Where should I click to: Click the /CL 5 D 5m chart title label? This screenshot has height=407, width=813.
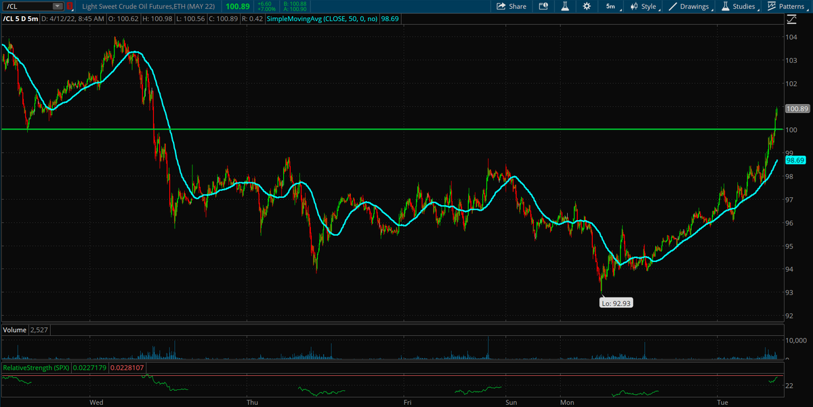20,19
